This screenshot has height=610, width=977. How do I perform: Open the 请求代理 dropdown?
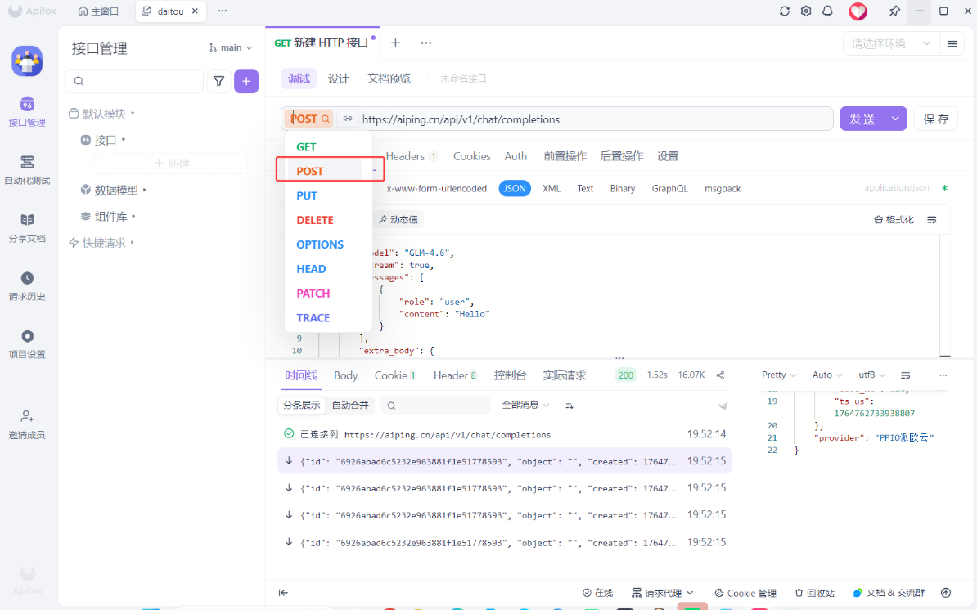[663, 592]
